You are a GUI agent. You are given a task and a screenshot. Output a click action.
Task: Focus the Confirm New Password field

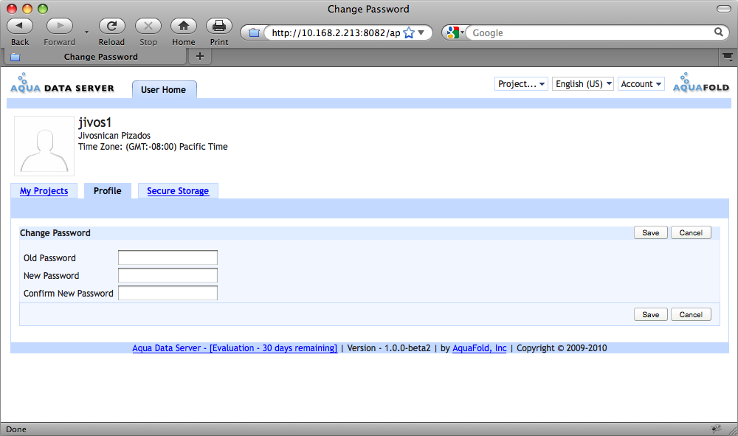(x=168, y=293)
